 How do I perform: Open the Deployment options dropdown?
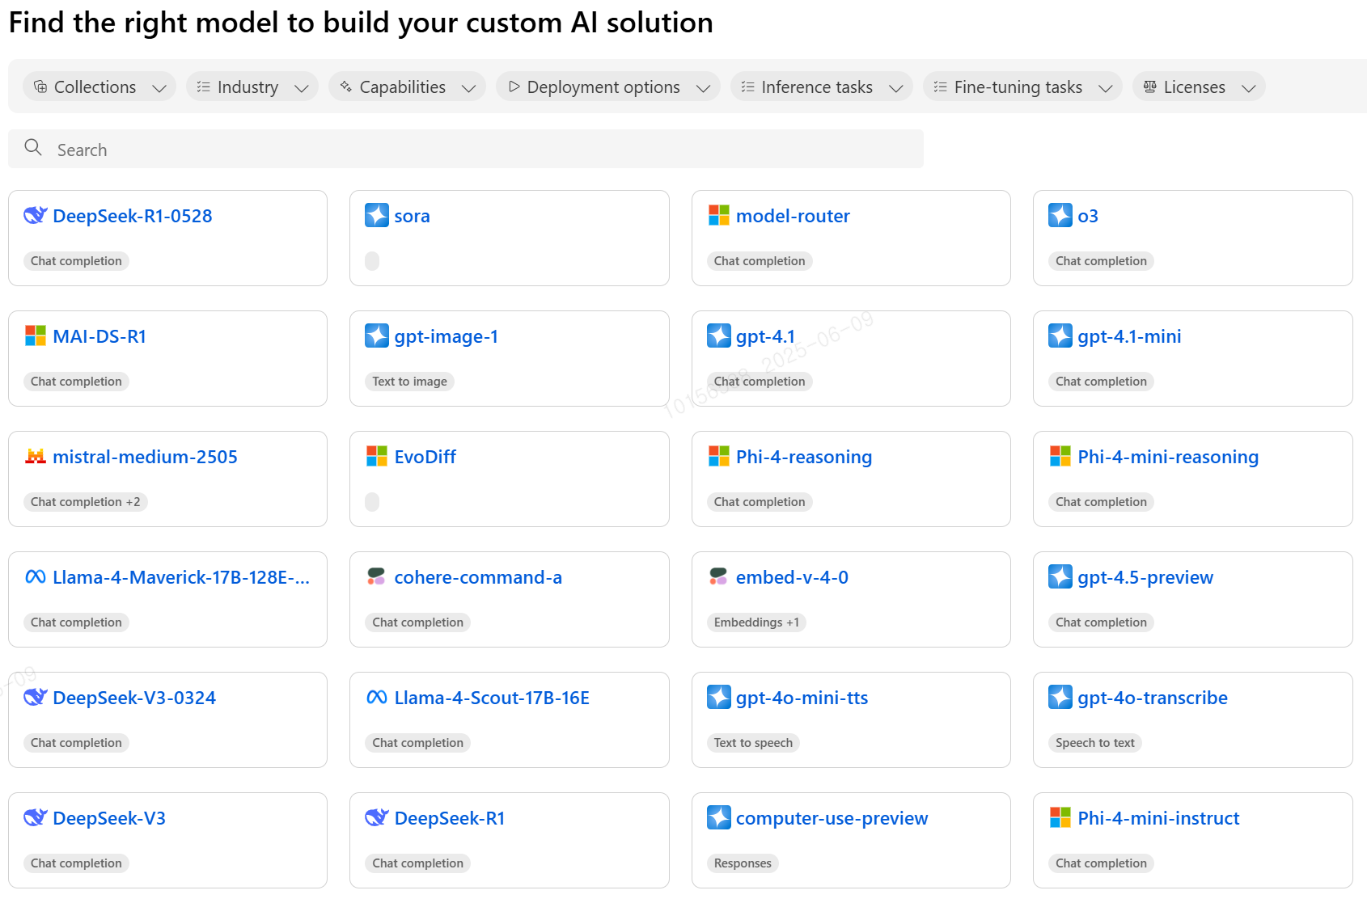point(608,87)
